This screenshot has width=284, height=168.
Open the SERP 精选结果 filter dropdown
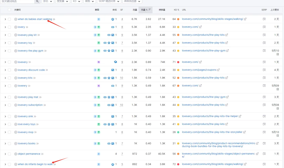(109, 1)
